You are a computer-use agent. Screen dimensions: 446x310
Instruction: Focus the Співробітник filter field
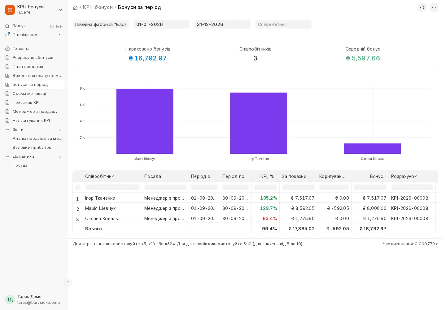click(x=283, y=24)
